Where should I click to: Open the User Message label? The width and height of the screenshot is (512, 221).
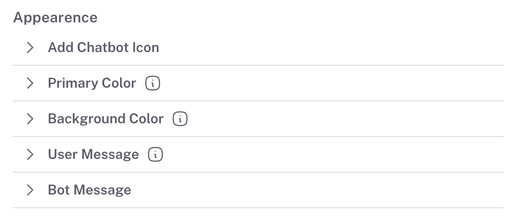tap(93, 154)
